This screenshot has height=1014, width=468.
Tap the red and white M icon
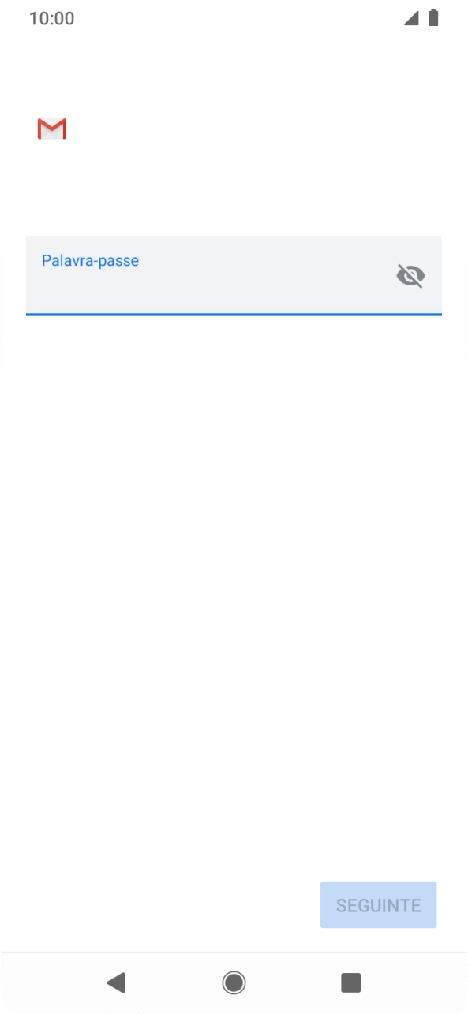[x=52, y=129]
